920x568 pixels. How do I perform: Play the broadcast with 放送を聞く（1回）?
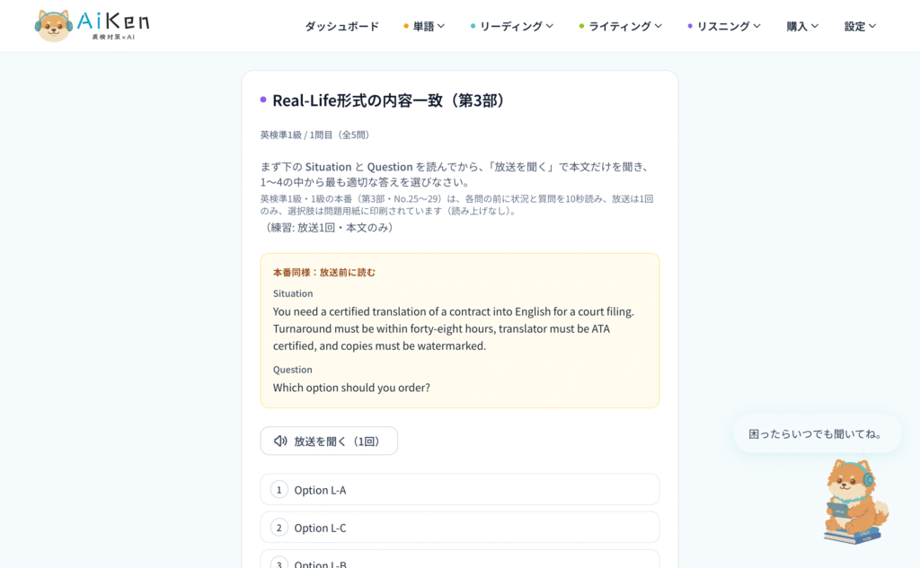[329, 441]
